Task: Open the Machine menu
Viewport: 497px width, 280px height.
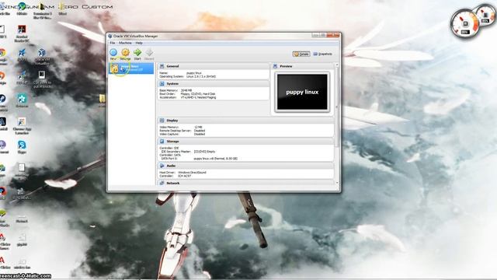Action: coord(125,43)
